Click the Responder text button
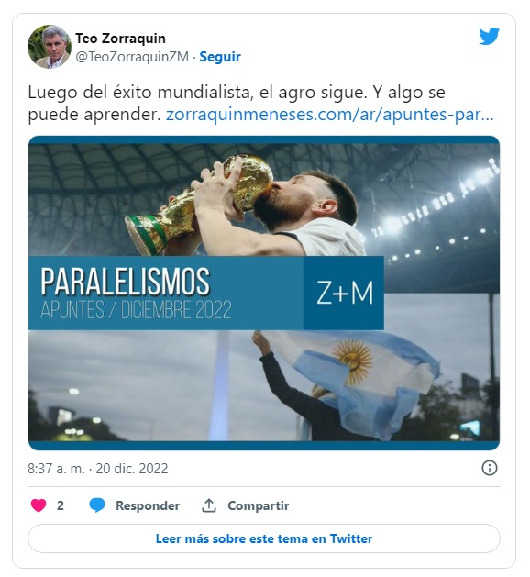Viewport: 530px width, 577px height. 148,505
